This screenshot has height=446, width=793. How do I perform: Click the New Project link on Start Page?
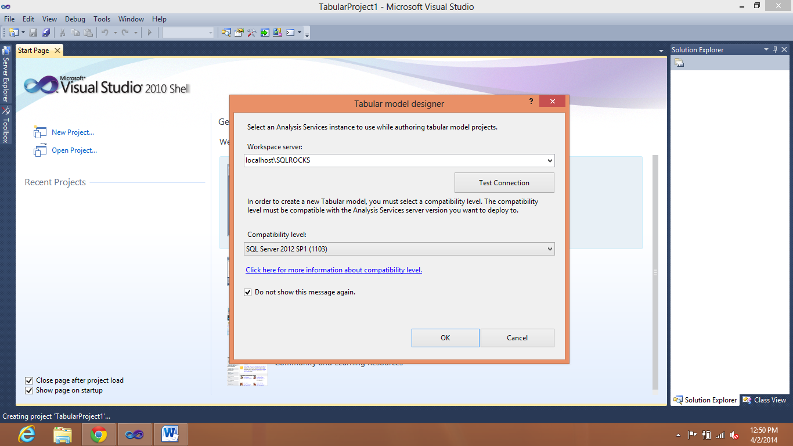click(x=73, y=132)
